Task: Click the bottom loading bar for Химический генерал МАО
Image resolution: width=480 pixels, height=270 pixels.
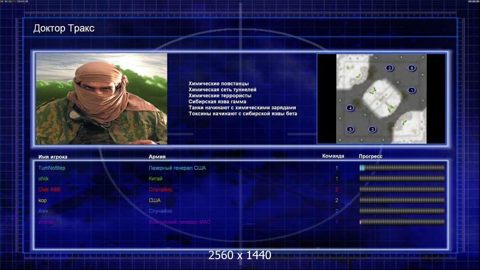Action: pos(402,222)
